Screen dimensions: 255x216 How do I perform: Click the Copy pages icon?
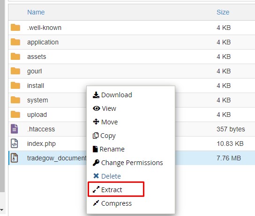point(96,136)
